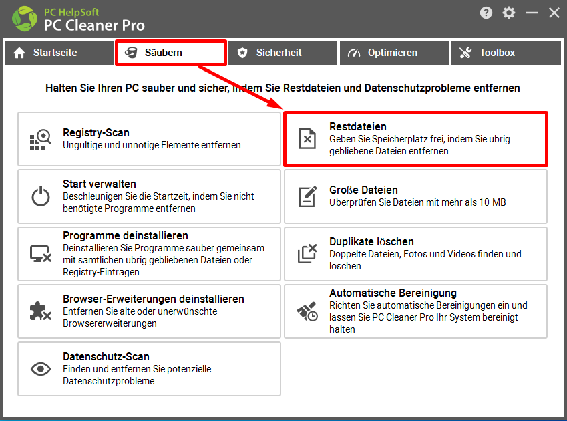Start the Registry-Scan
Viewport: 567px width, 421px height.
pyautogui.click(x=150, y=139)
